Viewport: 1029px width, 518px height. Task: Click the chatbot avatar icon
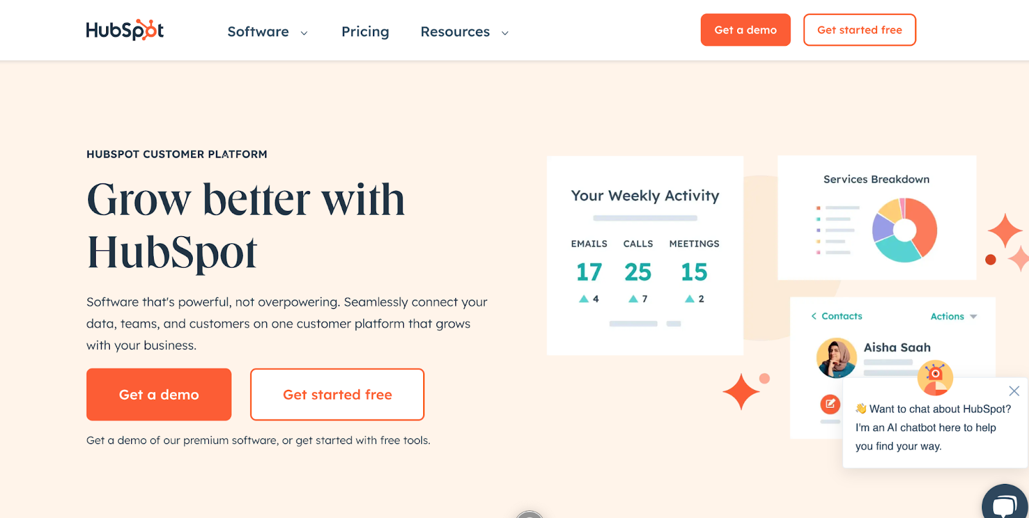point(935,377)
